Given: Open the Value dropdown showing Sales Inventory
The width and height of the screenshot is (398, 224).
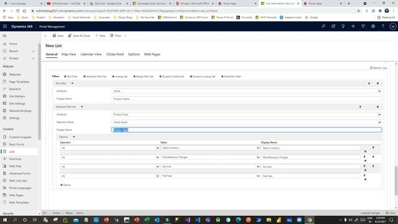Looking at the screenshot, I should coord(210,148).
